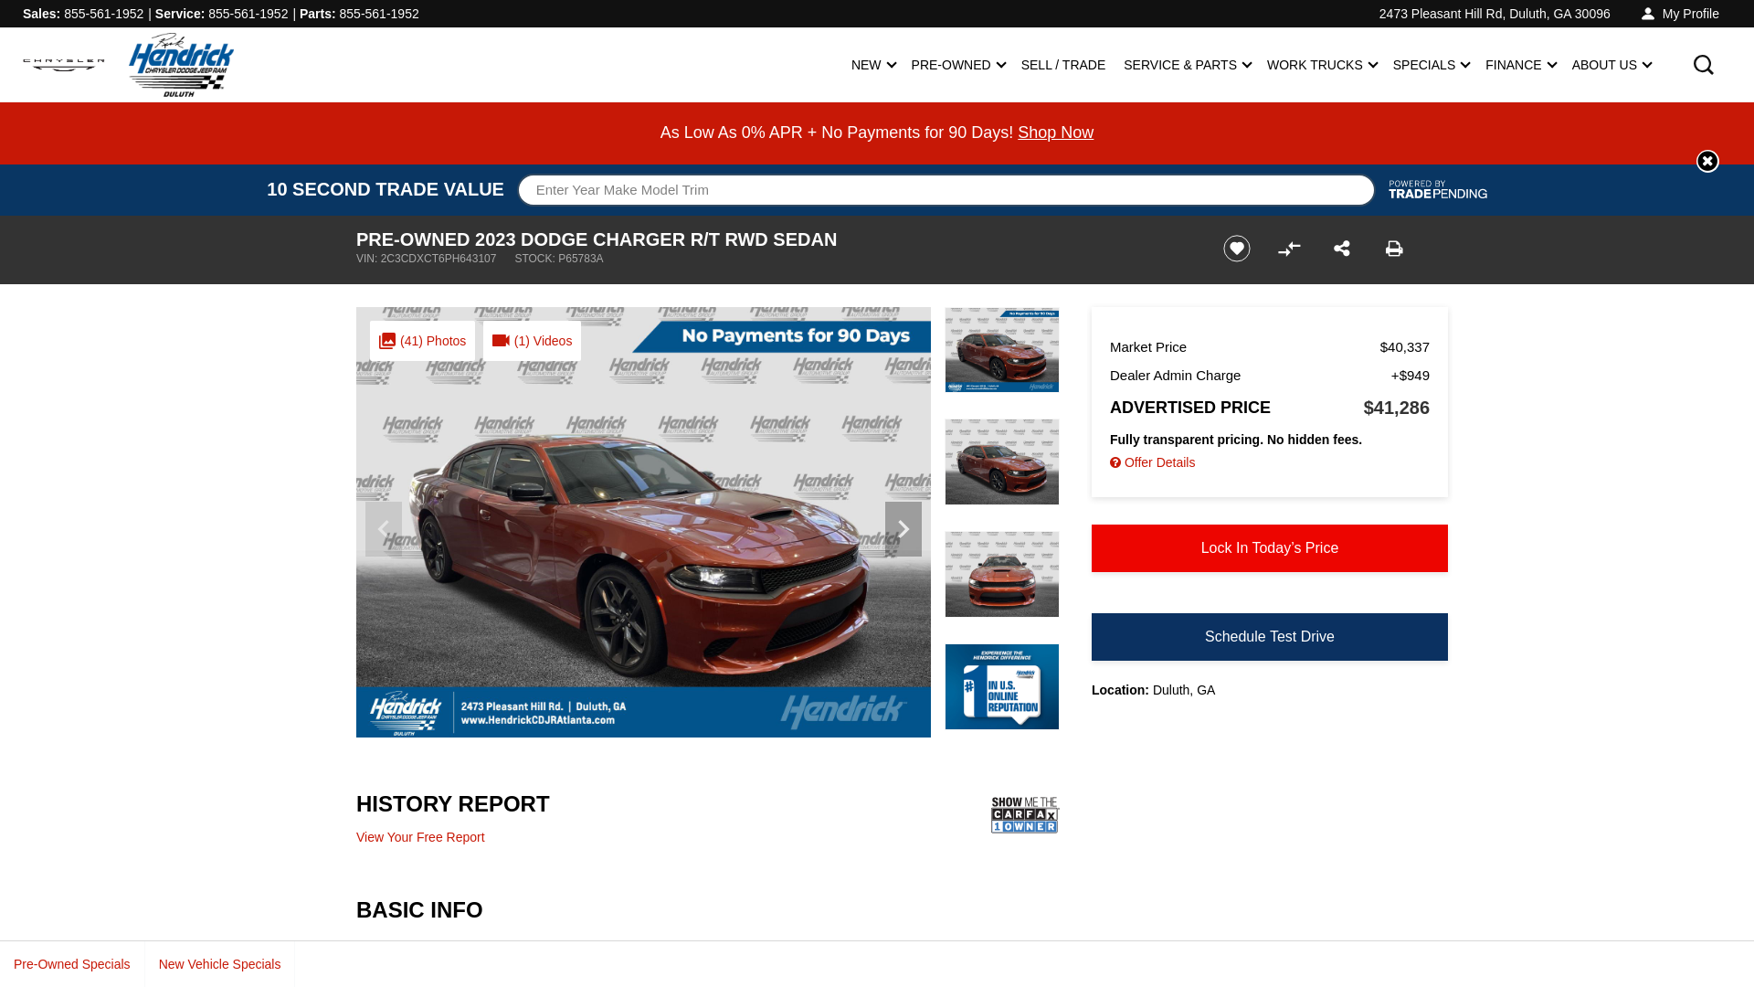Click the Hendrick Duluth dealership logo
The image size is (1754, 987).
click(181, 65)
